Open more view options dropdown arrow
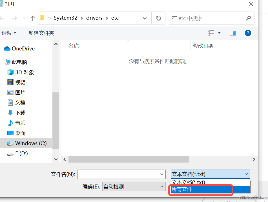This screenshot has height=202, width=268. [x=219, y=33]
